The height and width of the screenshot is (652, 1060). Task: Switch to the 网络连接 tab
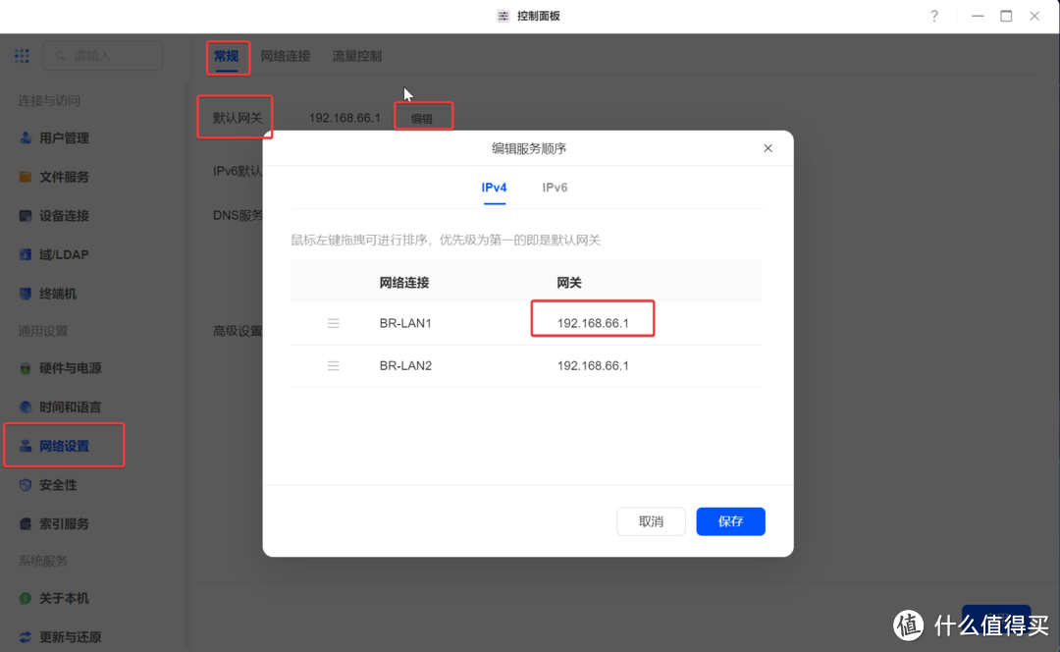[x=289, y=56]
